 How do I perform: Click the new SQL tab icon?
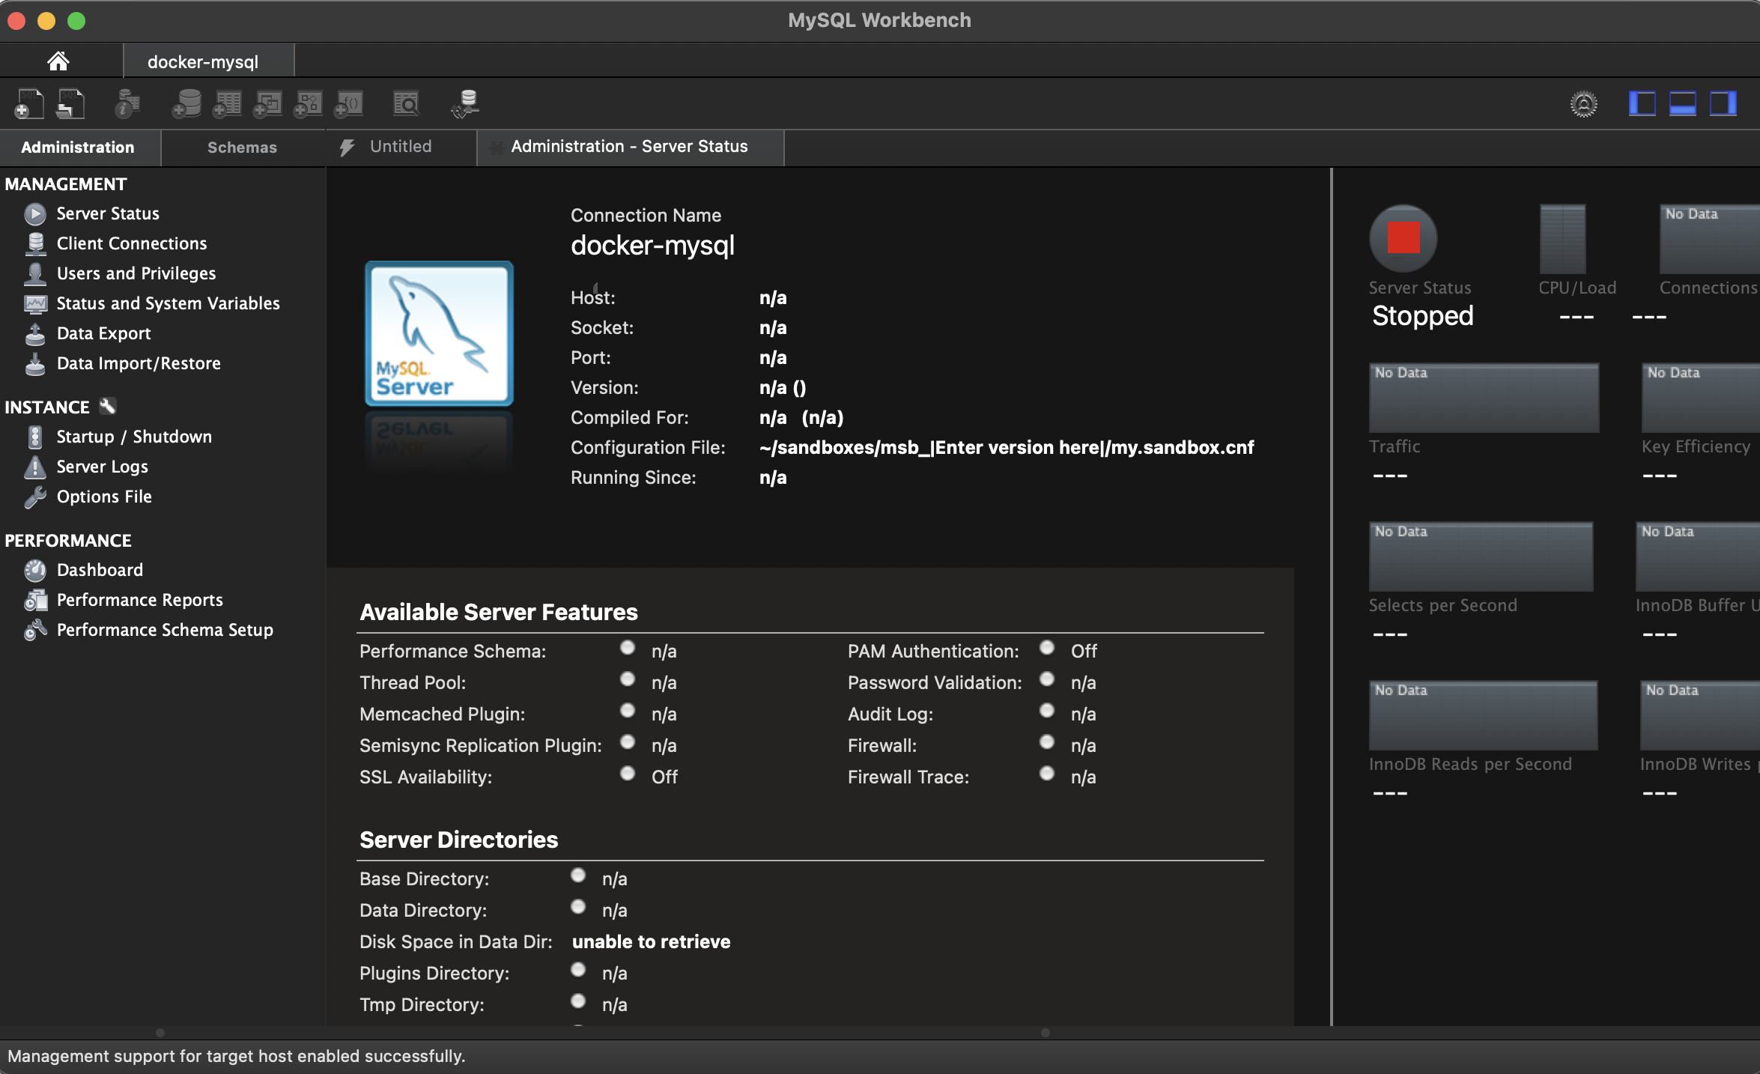pyautogui.click(x=28, y=104)
